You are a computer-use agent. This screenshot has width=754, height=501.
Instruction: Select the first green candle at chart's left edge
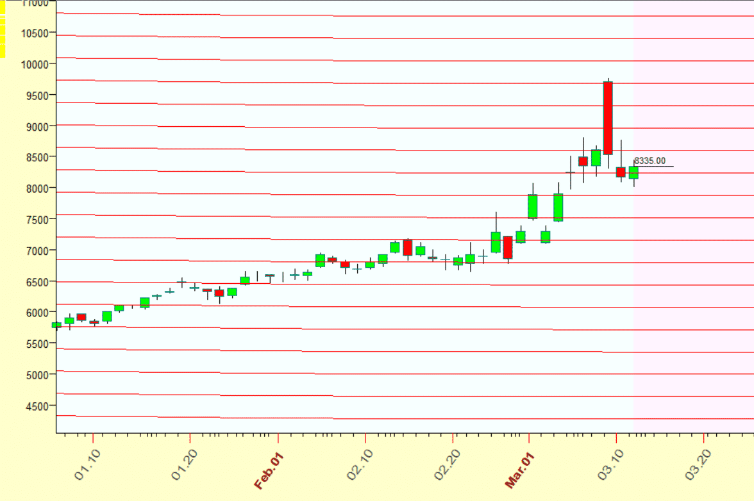pyautogui.click(x=56, y=325)
